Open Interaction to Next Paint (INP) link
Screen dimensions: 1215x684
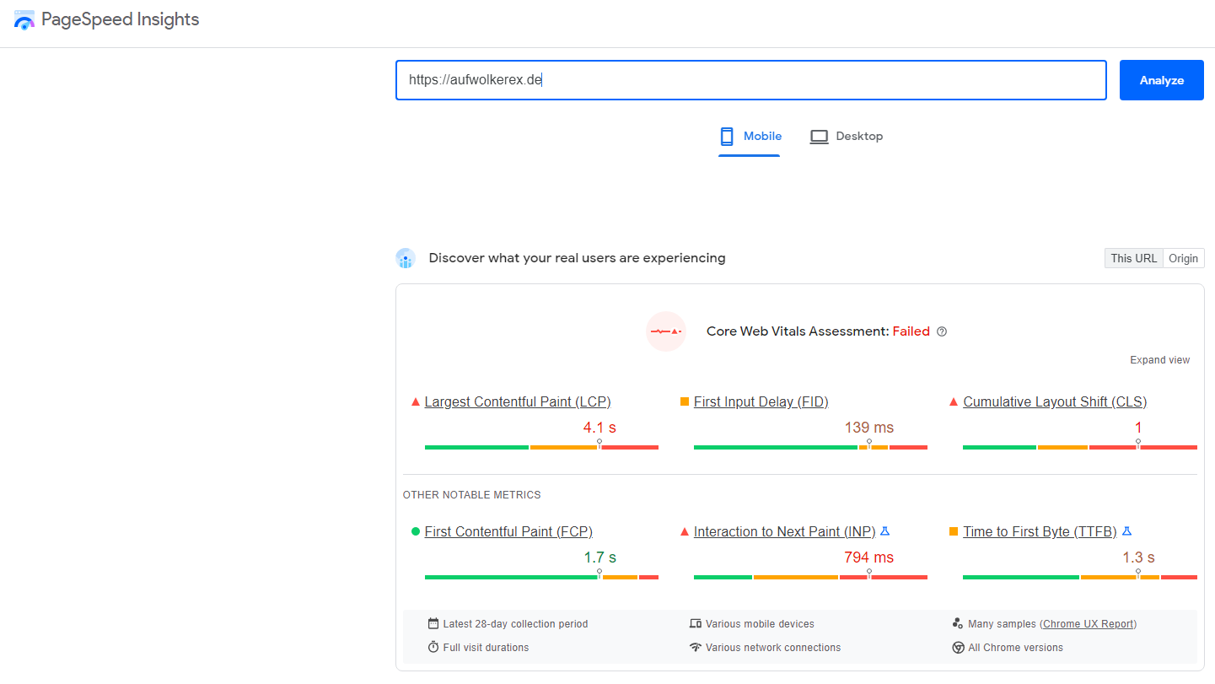(784, 531)
